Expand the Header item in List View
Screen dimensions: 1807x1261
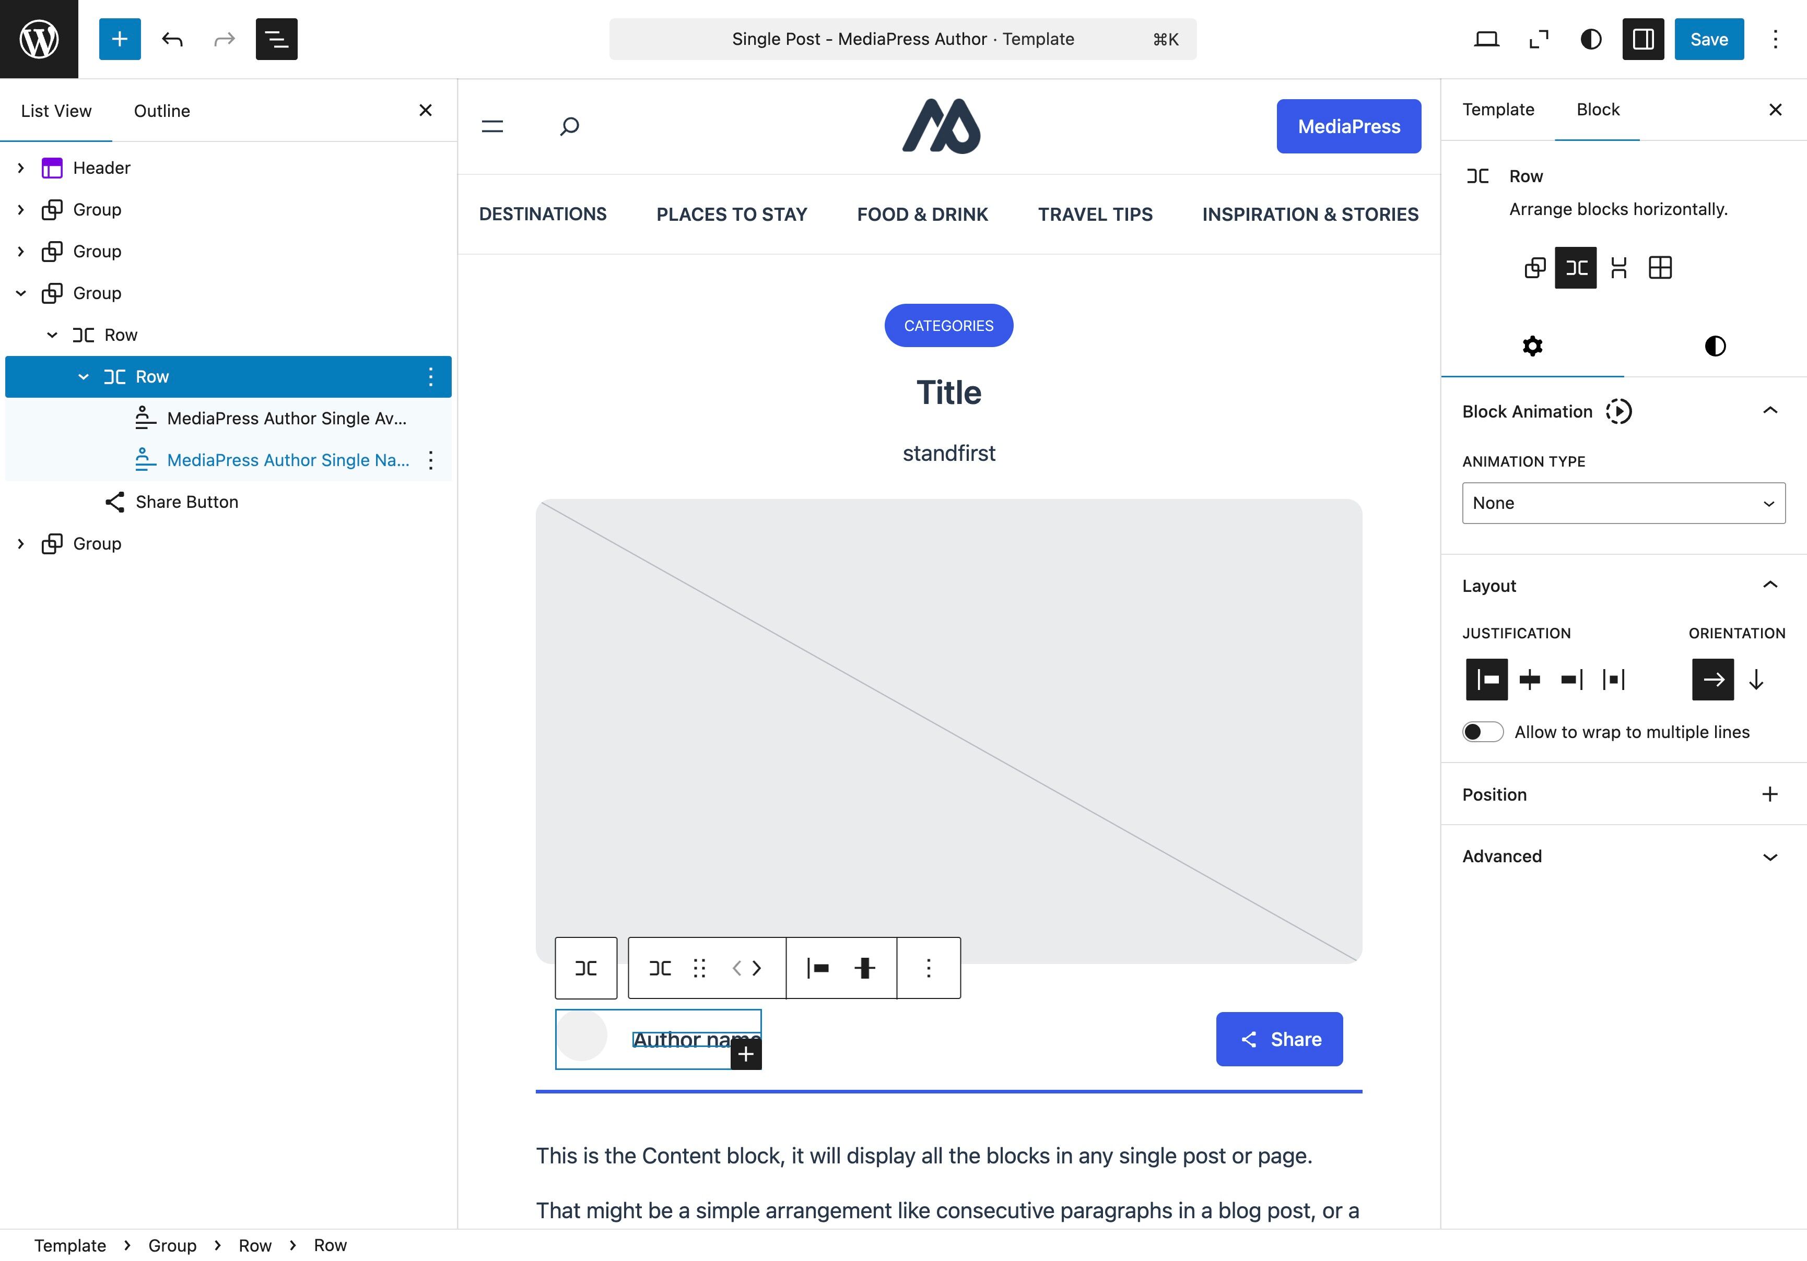(x=21, y=169)
